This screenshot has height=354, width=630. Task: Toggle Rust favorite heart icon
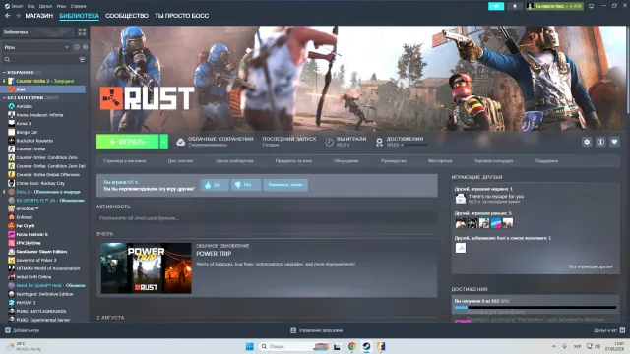tap(614, 142)
